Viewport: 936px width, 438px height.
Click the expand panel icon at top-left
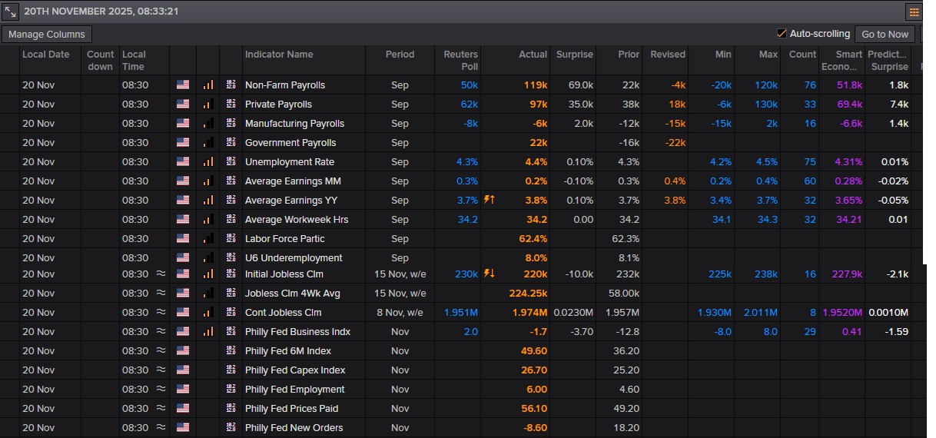pyautogui.click(x=10, y=12)
